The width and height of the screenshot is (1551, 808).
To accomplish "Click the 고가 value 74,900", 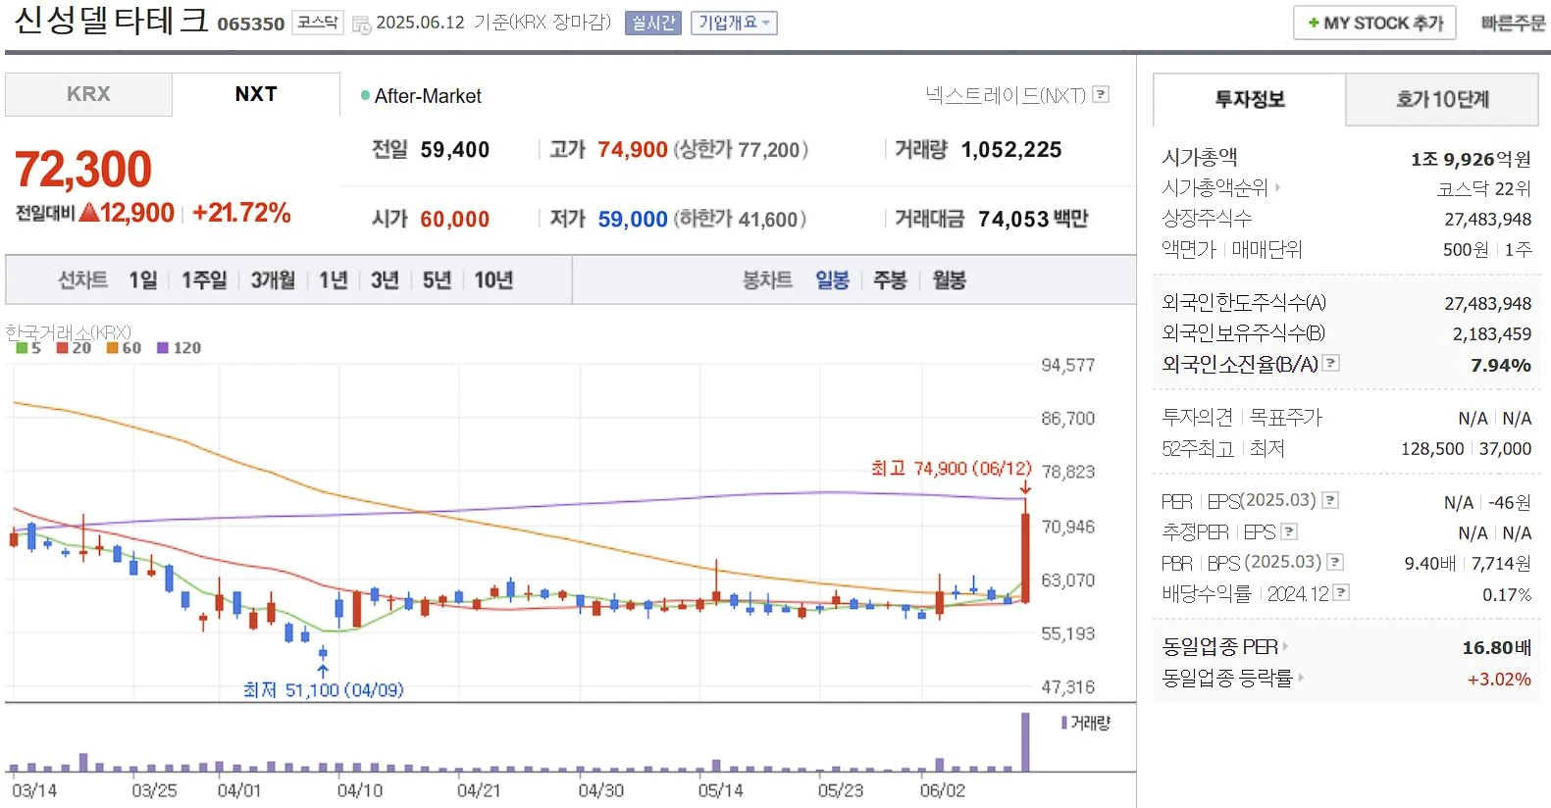I will [633, 150].
